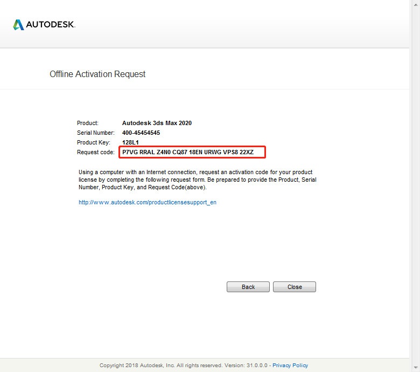The height and width of the screenshot is (372, 420).
Task: Click the 'Request code:' label
Action: pos(95,153)
